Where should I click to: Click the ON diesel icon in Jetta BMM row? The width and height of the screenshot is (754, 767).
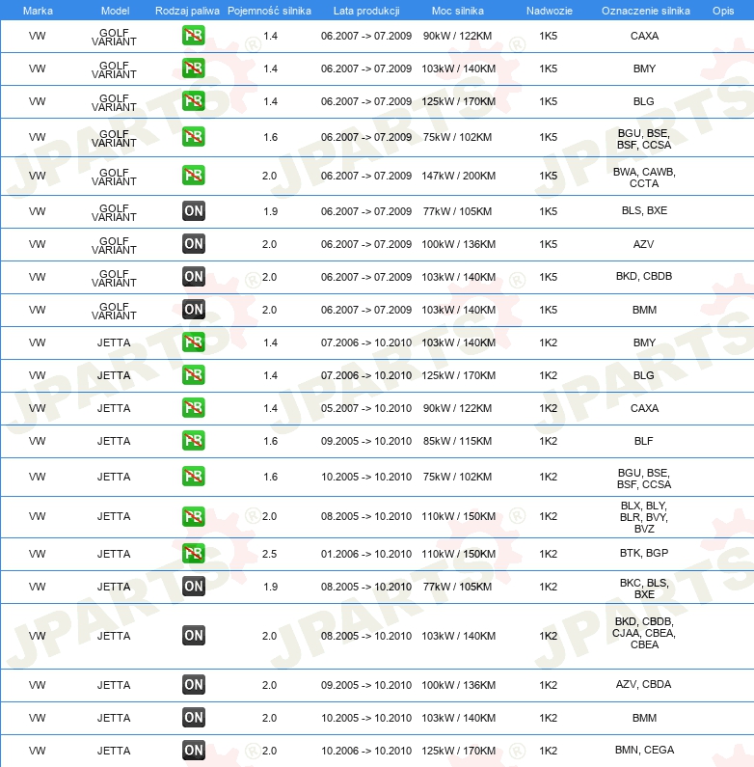tap(193, 718)
